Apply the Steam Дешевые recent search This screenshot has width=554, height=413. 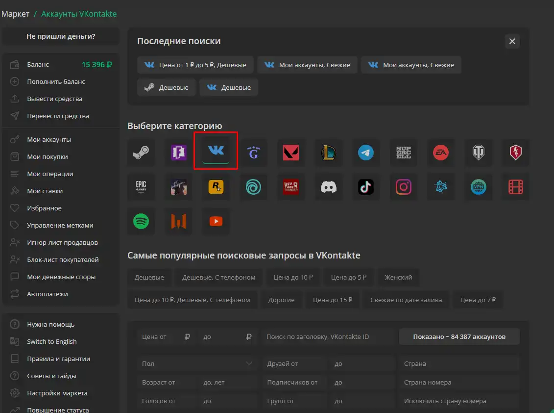[x=167, y=87]
